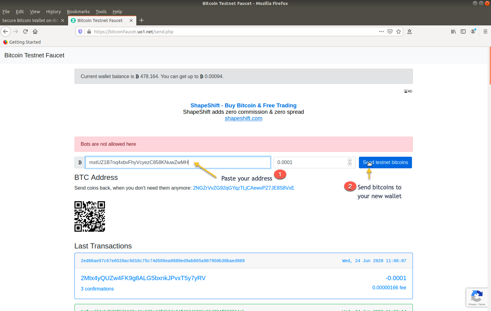Select the Bitcoin Testnet Faucet tab
Viewport: 491px width, 311px height.
[x=100, y=20]
